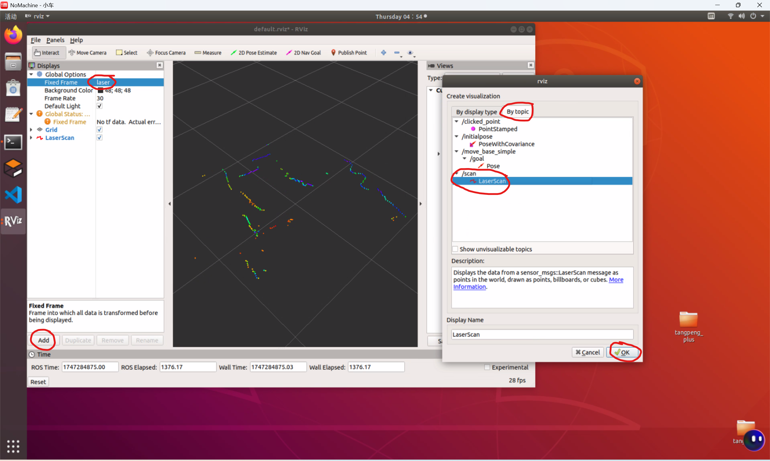Select the 2D Pose Estimate tool
The height and width of the screenshot is (461, 770).
pos(254,53)
